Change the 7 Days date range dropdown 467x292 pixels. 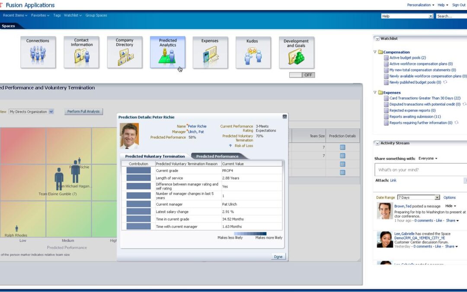[437, 198]
